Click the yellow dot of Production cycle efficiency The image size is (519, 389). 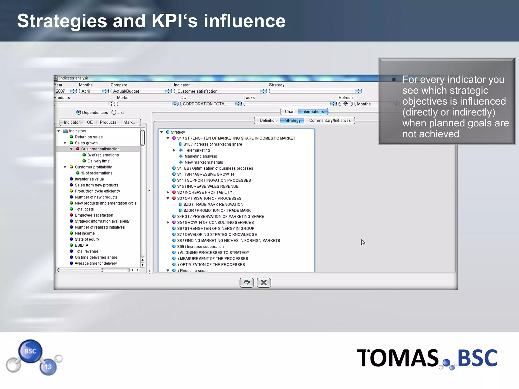click(x=71, y=191)
